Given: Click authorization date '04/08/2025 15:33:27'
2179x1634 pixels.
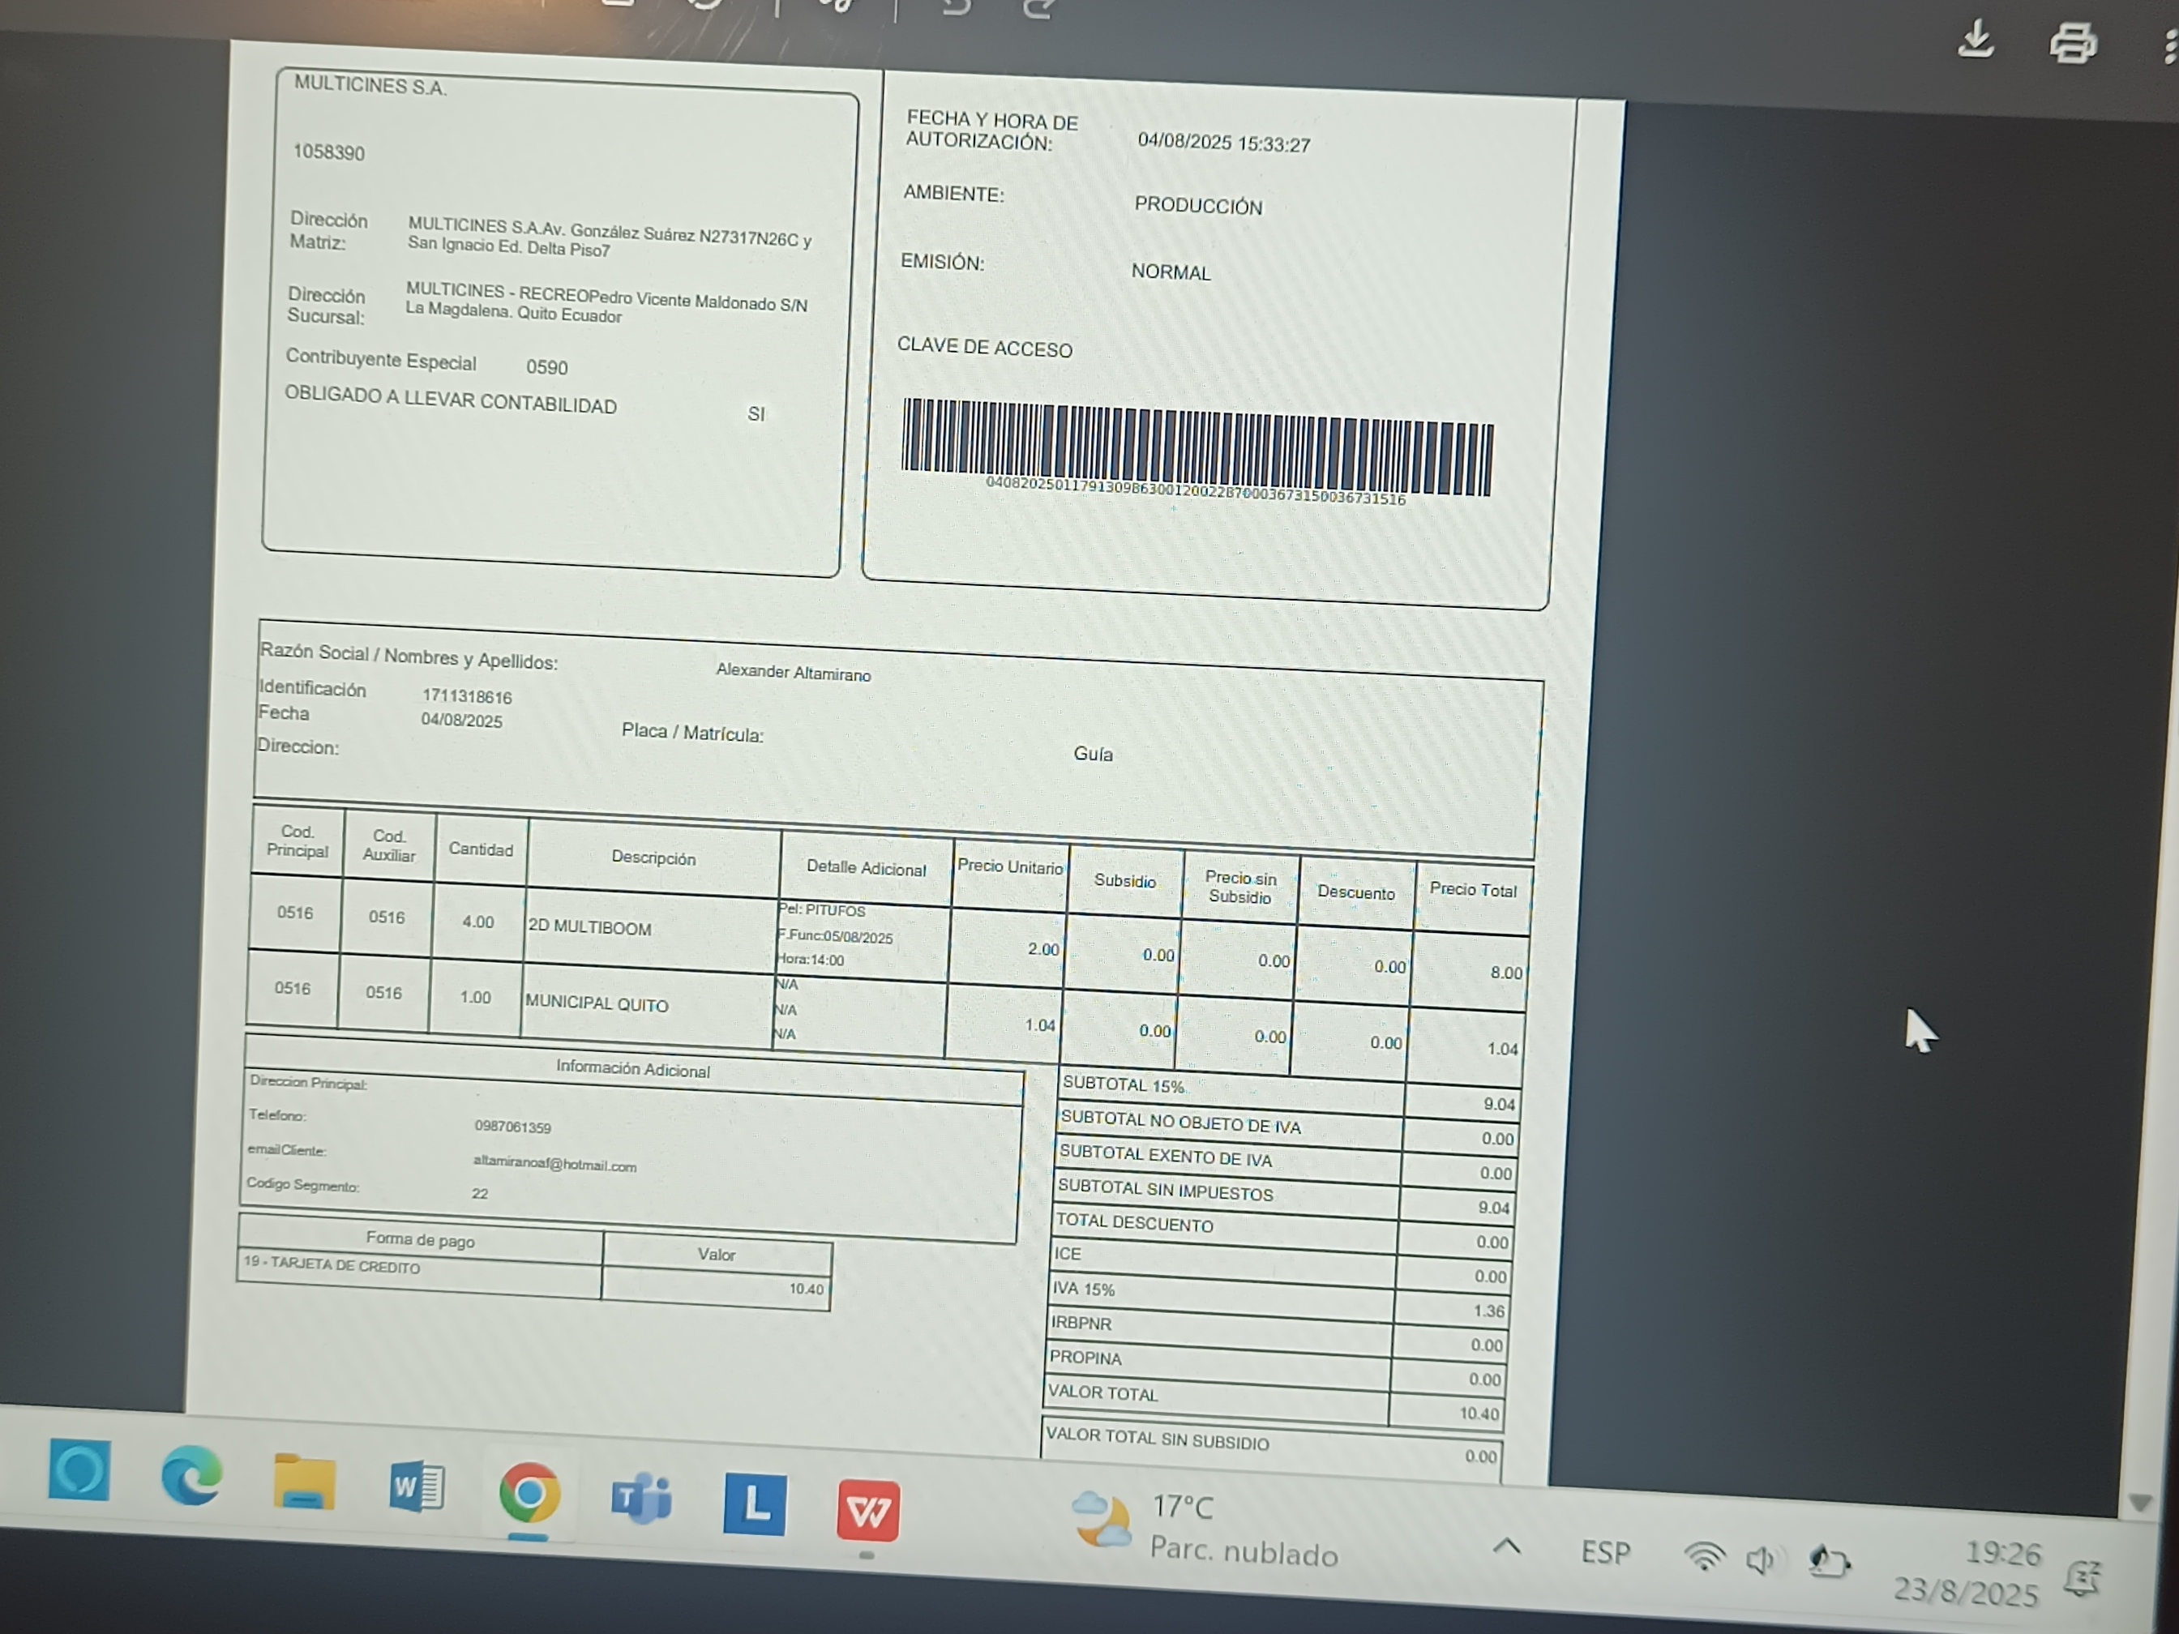Looking at the screenshot, I should pyautogui.click(x=1223, y=143).
